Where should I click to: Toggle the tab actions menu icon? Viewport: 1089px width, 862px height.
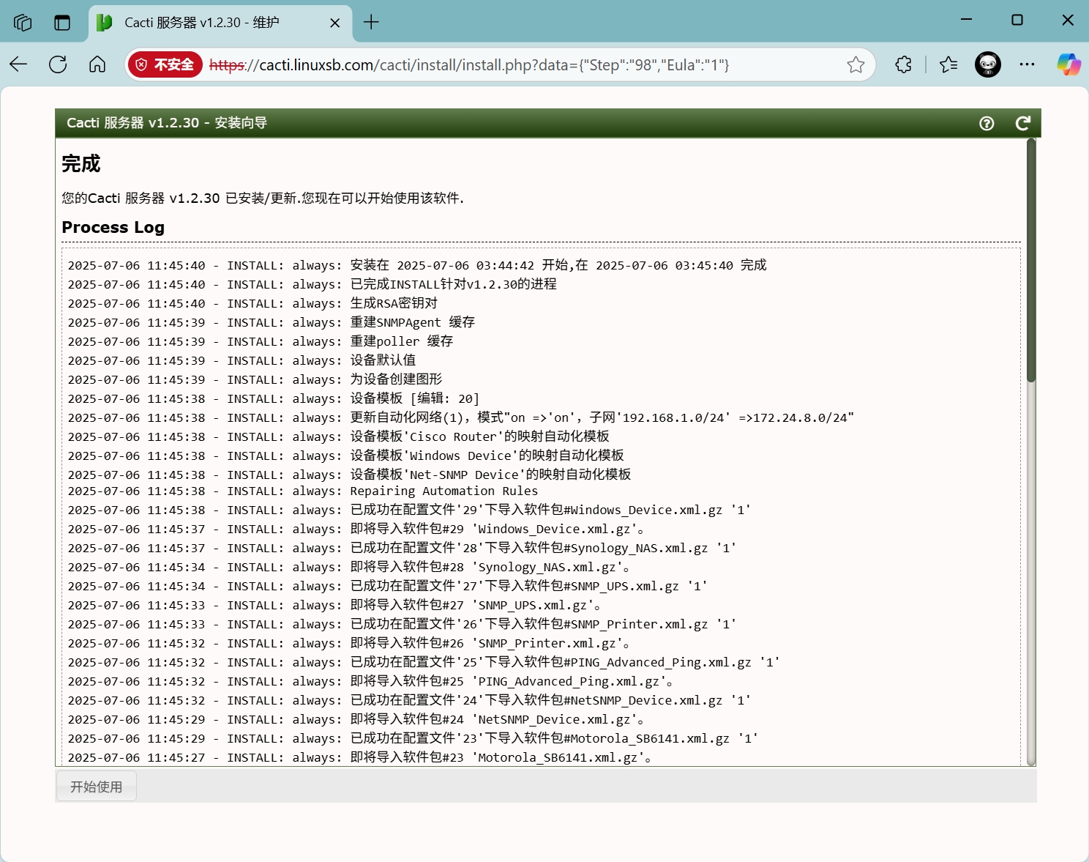[62, 23]
